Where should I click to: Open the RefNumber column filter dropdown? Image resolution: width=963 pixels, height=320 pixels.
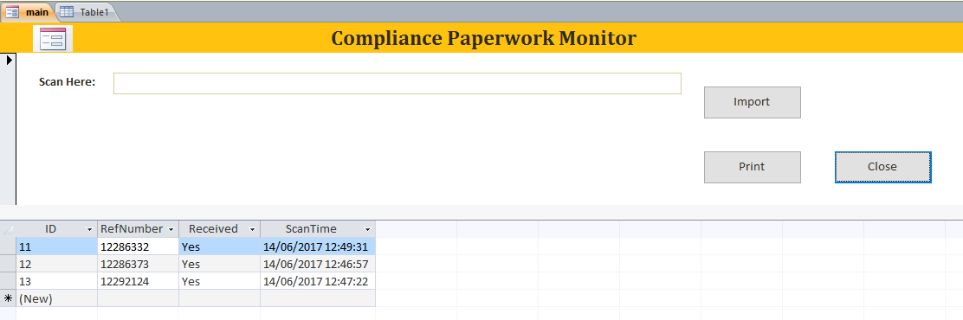[x=171, y=229]
